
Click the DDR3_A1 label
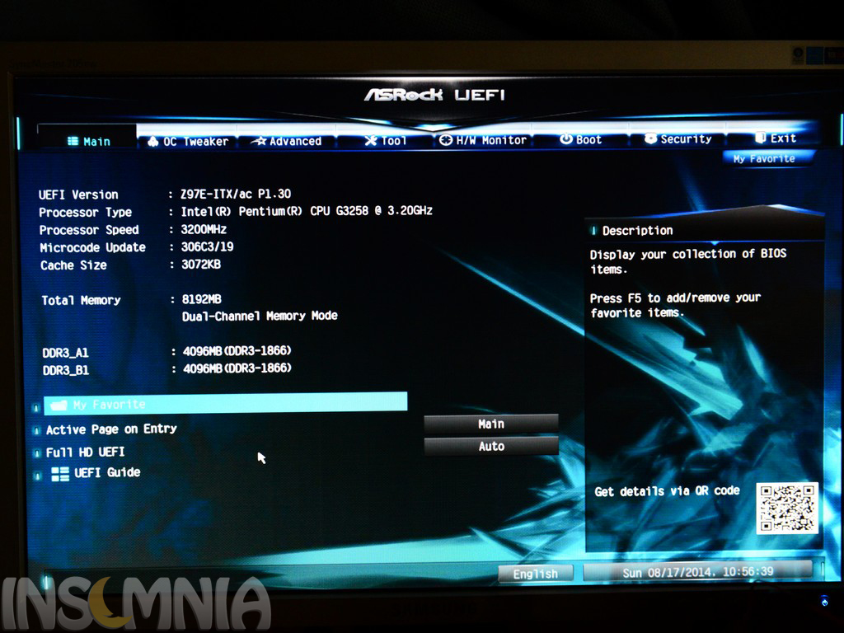(x=65, y=353)
